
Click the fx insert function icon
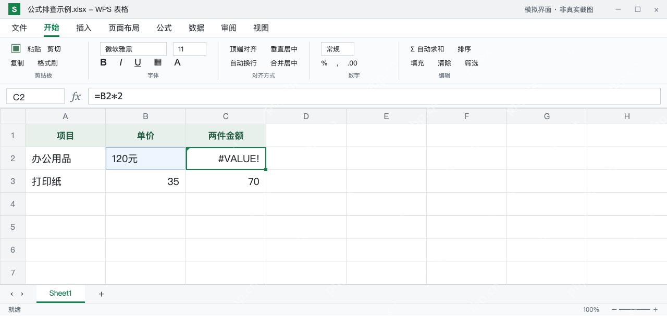coord(76,96)
